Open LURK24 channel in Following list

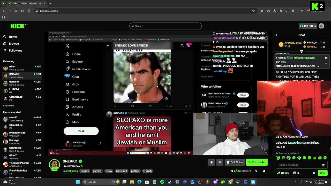(22, 91)
